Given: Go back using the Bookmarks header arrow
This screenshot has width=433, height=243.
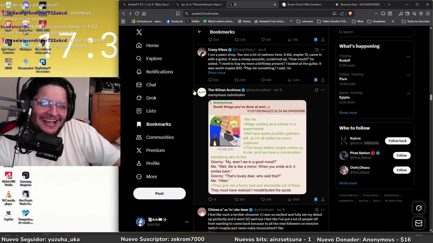Looking at the screenshot, I should [x=200, y=32].
